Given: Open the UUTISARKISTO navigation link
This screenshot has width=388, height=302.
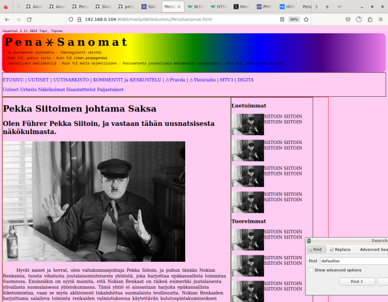Looking at the screenshot, I should 71,80.
